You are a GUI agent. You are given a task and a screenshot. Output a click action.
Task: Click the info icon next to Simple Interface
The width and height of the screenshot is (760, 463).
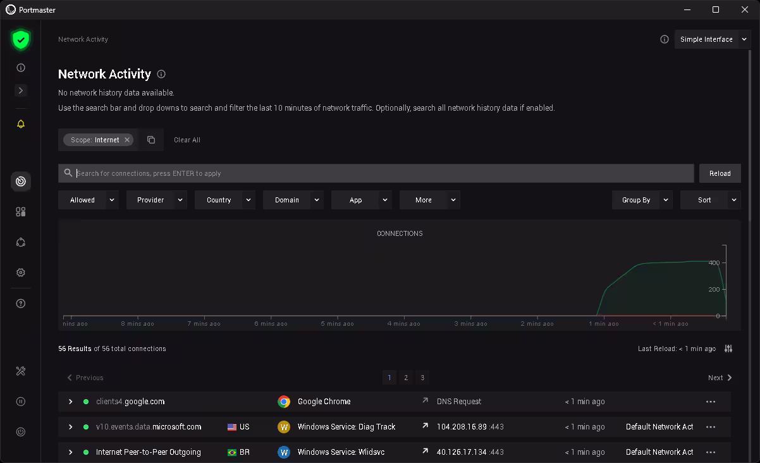click(x=665, y=39)
